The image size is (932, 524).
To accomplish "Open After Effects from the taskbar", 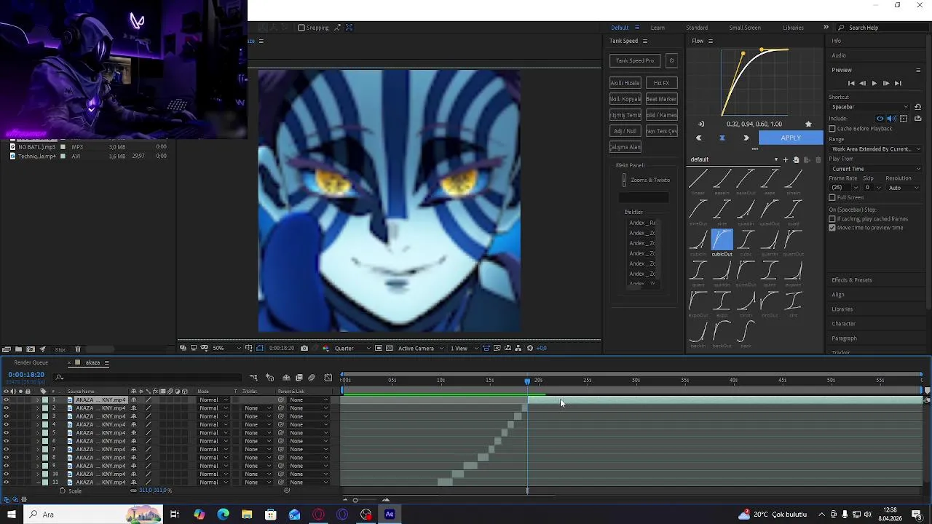I will tap(390, 515).
